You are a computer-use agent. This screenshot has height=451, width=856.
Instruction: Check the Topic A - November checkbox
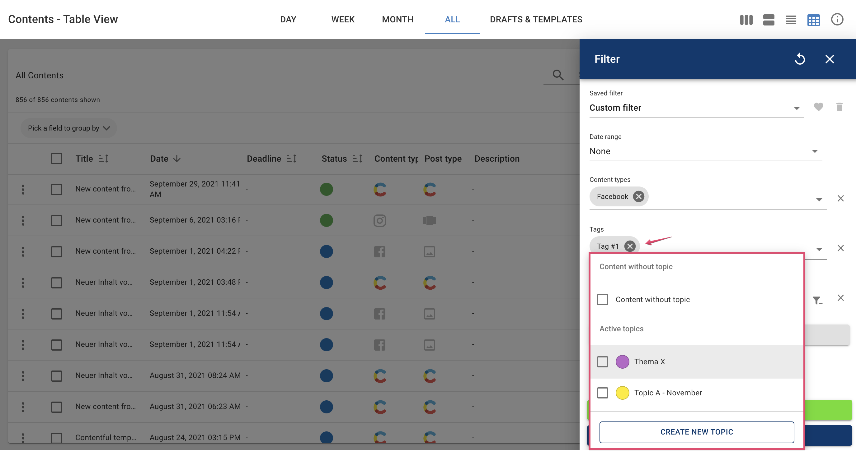click(x=602, y=393)
